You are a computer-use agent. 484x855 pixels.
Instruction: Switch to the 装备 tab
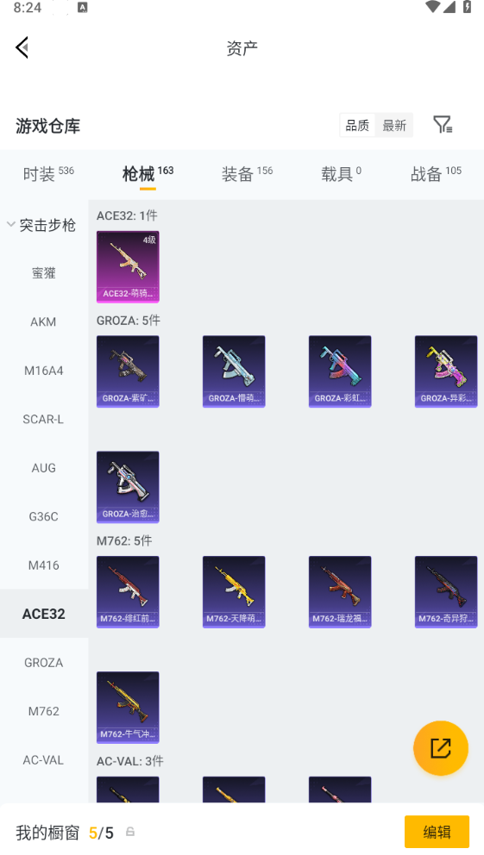pos(247,174)
